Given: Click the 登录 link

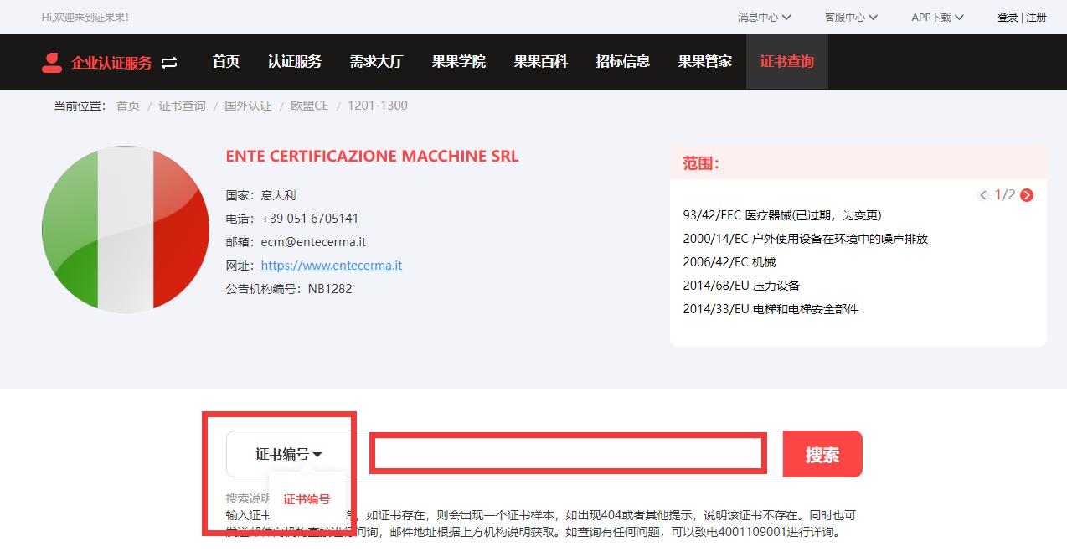Looking at the screenshot, I should [x=1008, y=17].
